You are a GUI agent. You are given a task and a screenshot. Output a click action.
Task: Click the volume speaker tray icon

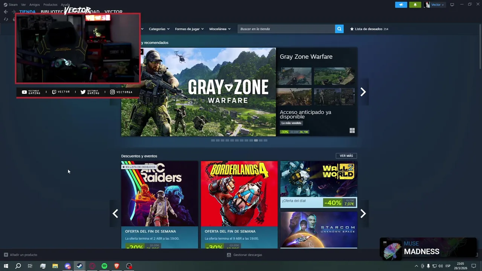(441, 266)
